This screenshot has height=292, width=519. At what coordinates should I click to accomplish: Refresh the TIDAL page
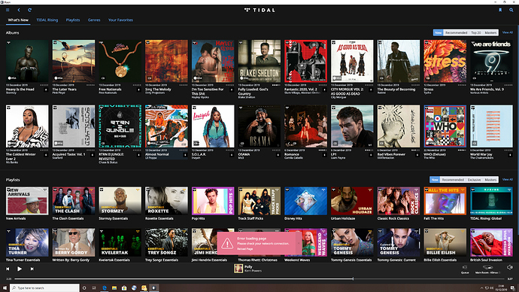pos(29,10)
